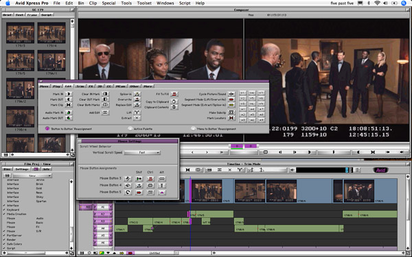Screen dimensions: 412x257
Task: Click the Lift icon in the palette
Action: point(137,112)
